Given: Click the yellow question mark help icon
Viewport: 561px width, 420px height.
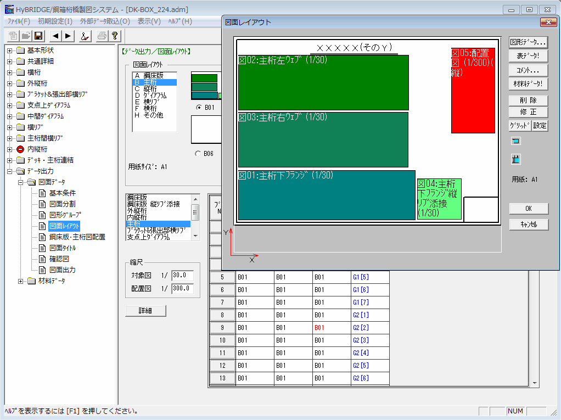Looking at the screenshot, I should 114,36.
